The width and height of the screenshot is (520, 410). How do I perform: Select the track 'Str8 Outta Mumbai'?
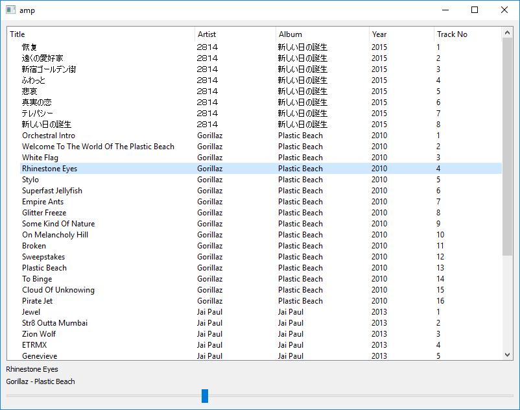[x=54, y=323]
